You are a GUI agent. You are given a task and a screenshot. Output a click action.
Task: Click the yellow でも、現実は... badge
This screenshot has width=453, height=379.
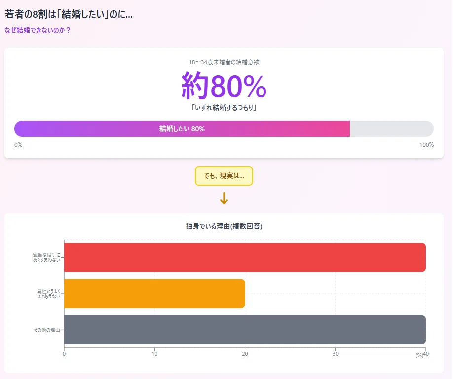click(224, 176)
